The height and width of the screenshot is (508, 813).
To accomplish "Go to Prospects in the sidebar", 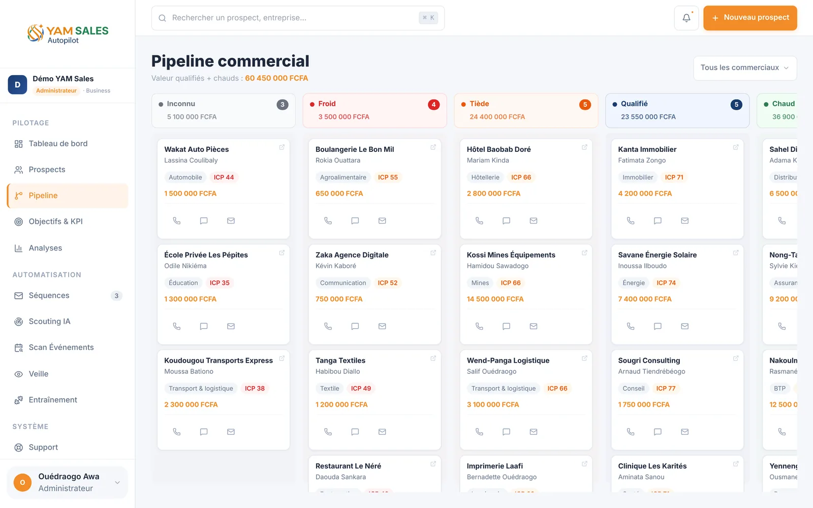I will coord(68,170).
